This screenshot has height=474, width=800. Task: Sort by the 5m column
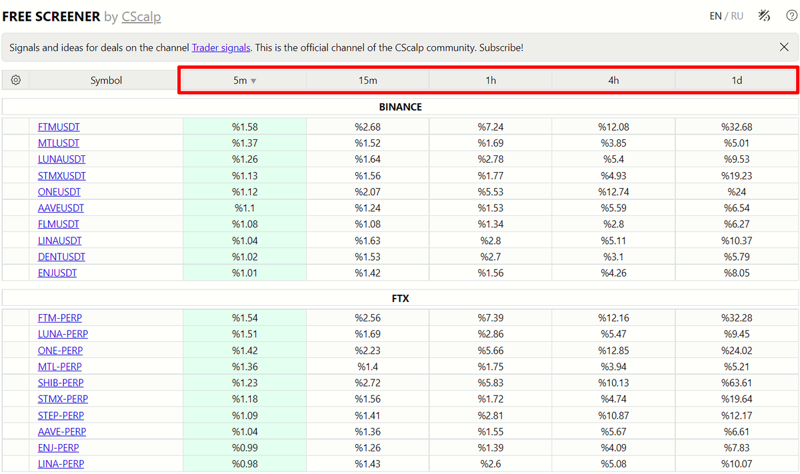pos(245,80)
